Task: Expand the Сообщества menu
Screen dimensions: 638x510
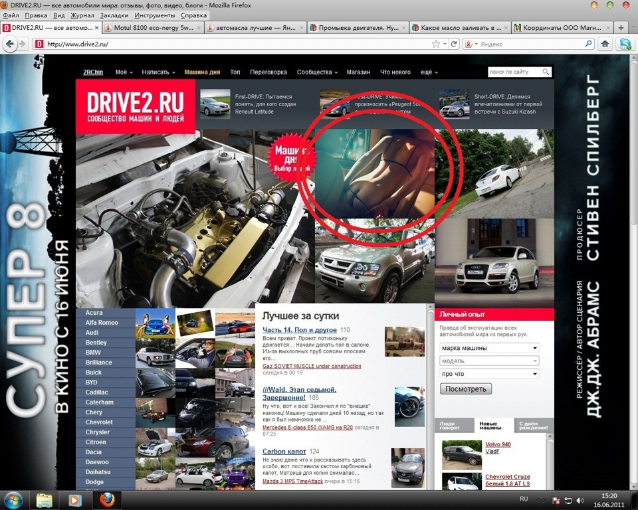Action: point(317,72)
